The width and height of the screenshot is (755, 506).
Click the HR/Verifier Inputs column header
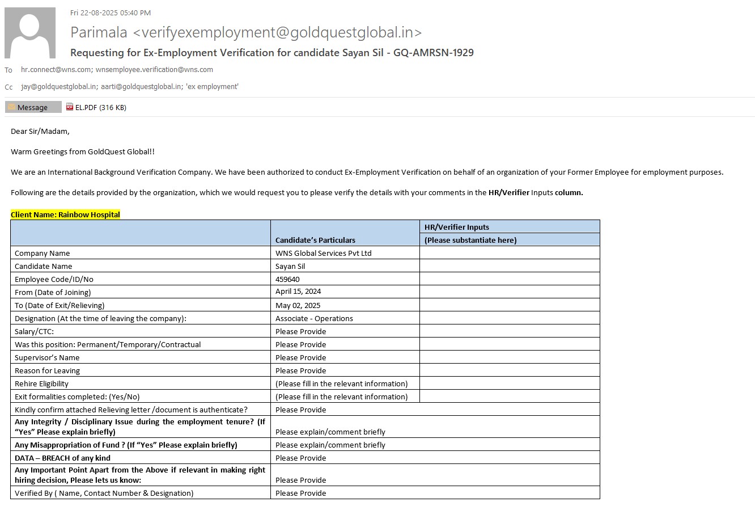(456, 227)
